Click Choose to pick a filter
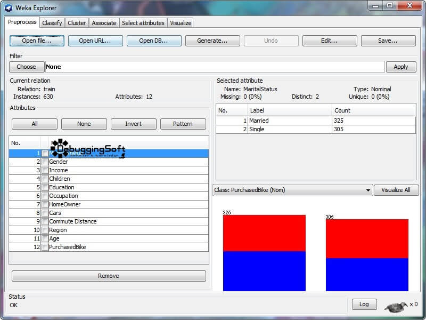This screenshot has width=426, height=320. pyautogui.click(x=26, y=67)
